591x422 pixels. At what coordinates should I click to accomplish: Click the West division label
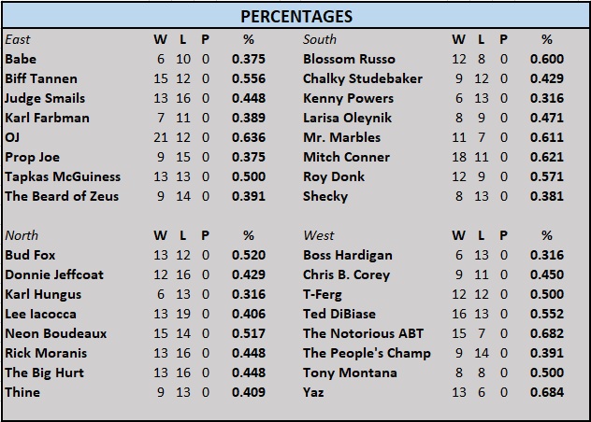(x=318, y=235)
